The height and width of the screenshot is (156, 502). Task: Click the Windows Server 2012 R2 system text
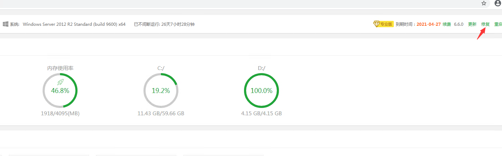(74, 24)
